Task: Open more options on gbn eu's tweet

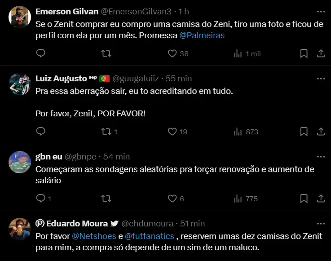Action: tap(321, 156)
